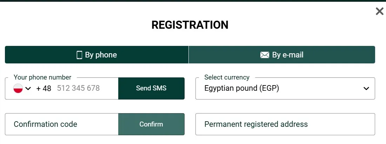
Task: Click the REGISTRATION heading text
Action: [x=190, y=25]
